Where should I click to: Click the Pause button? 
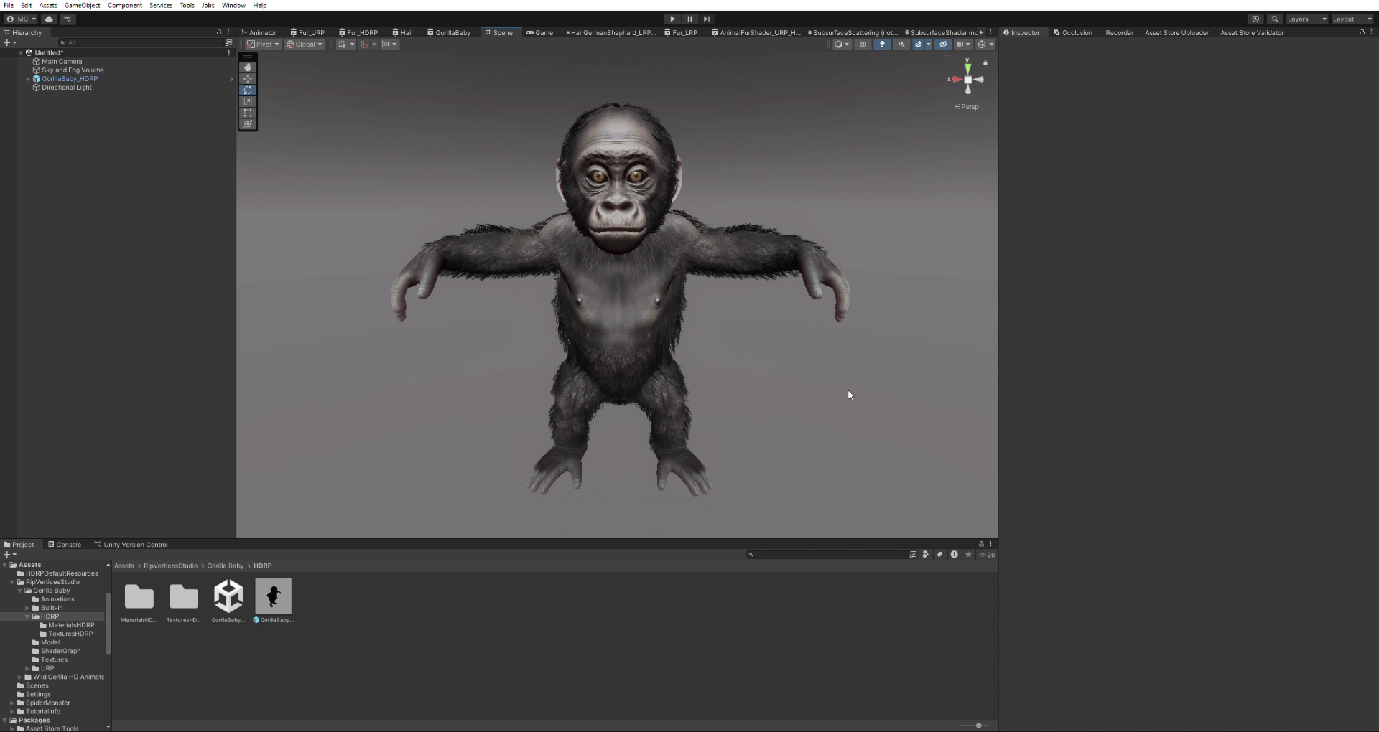(x=689, y=19)
